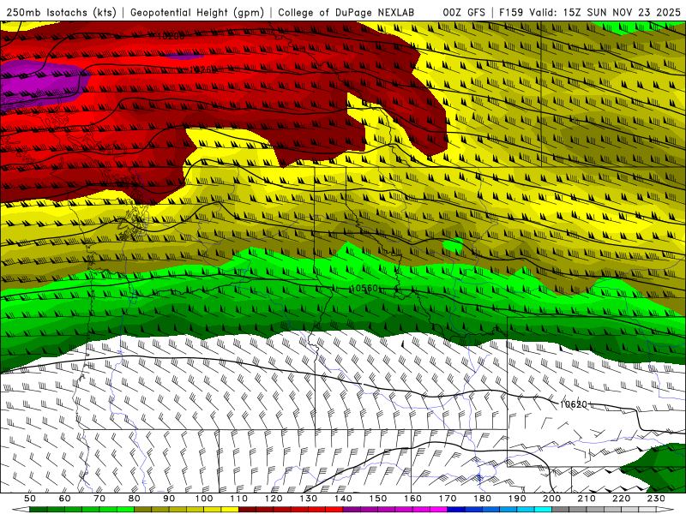Click the 230 value on the color scale
Screen dimensions: 686x514
coord(656,499)
